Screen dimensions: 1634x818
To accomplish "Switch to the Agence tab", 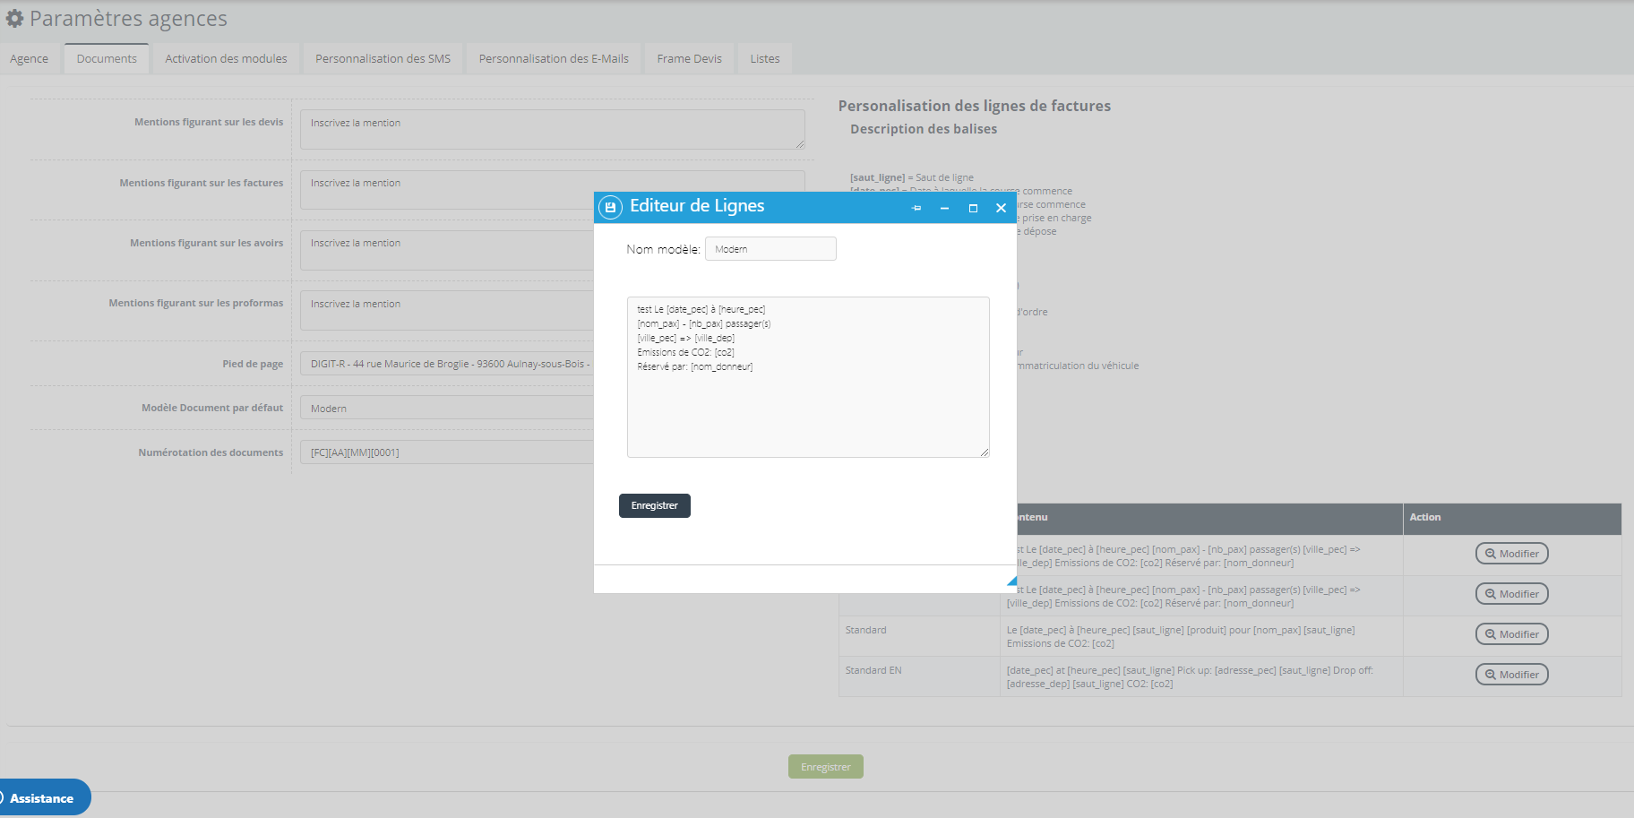I will pyautogui.click(x=30, y=59).
